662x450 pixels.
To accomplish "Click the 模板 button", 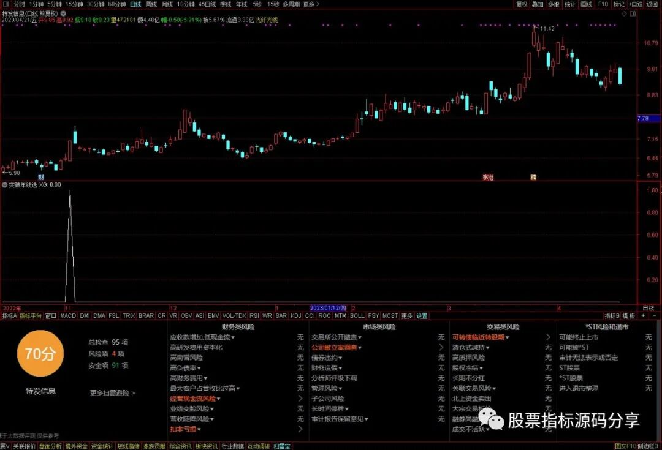I will pos(629,315).
